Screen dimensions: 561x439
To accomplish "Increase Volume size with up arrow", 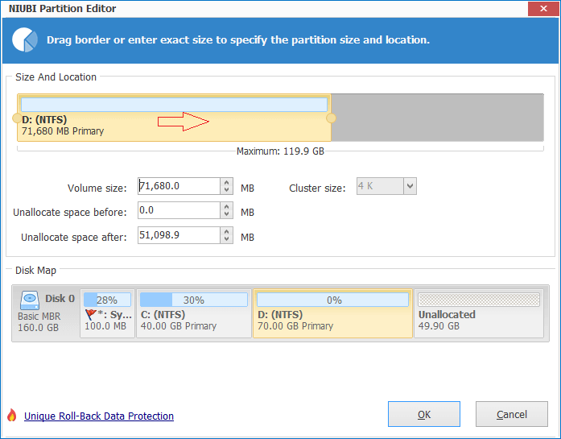I will tap(226, 183).
